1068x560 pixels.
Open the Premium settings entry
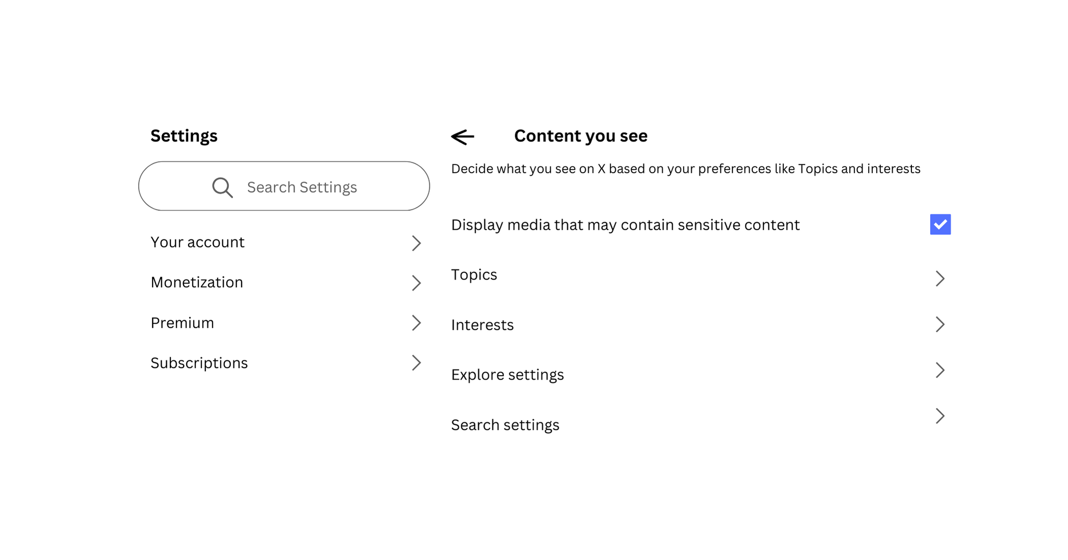pos(182,323)
